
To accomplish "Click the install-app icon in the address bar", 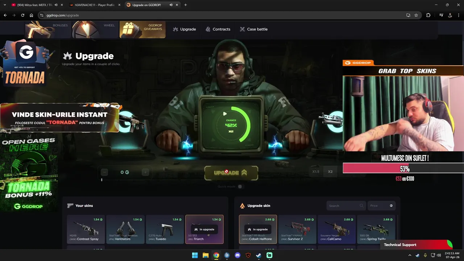I will tap(408, 15).
